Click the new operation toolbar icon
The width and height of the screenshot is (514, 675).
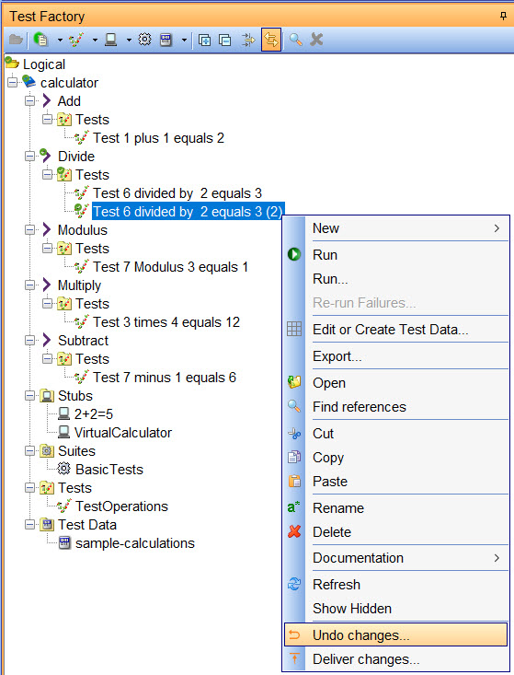coord(40,40)
